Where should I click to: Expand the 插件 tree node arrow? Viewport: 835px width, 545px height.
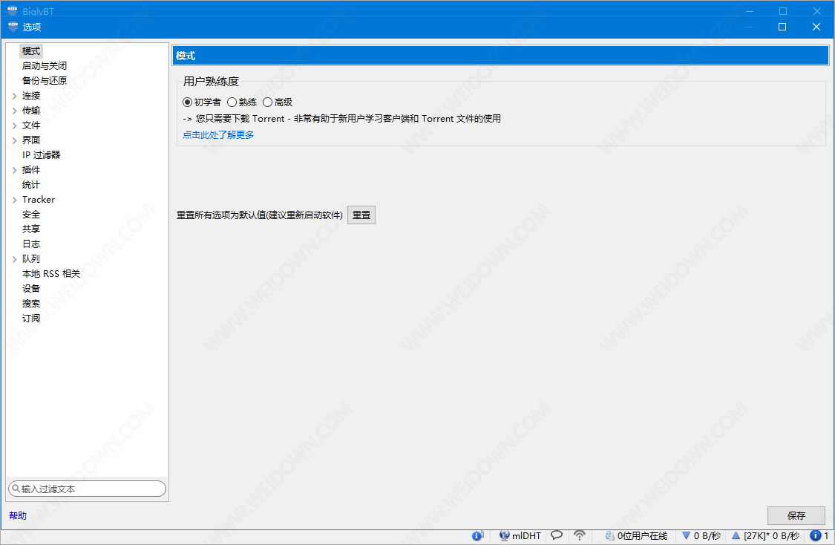[x=14, y=170]
